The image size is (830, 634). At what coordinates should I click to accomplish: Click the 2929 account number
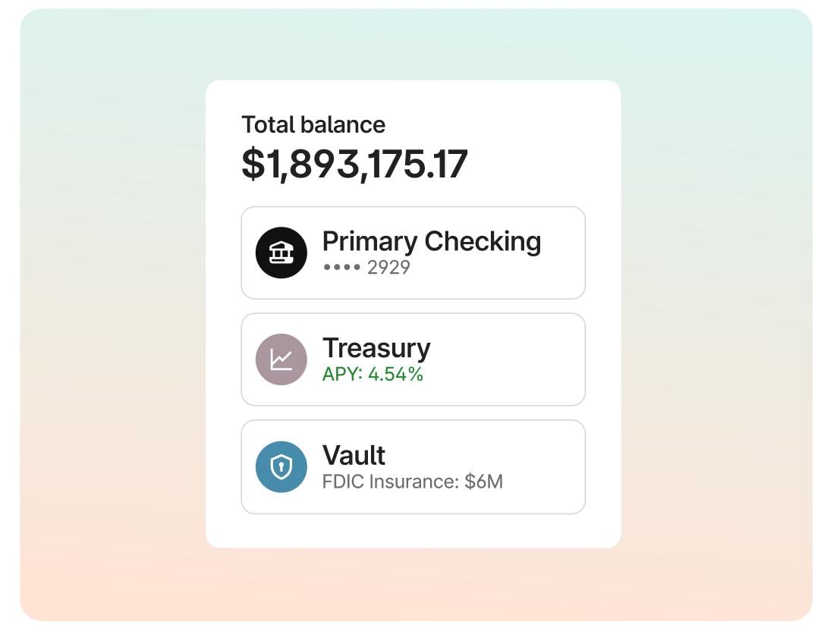tap(387, 267)
